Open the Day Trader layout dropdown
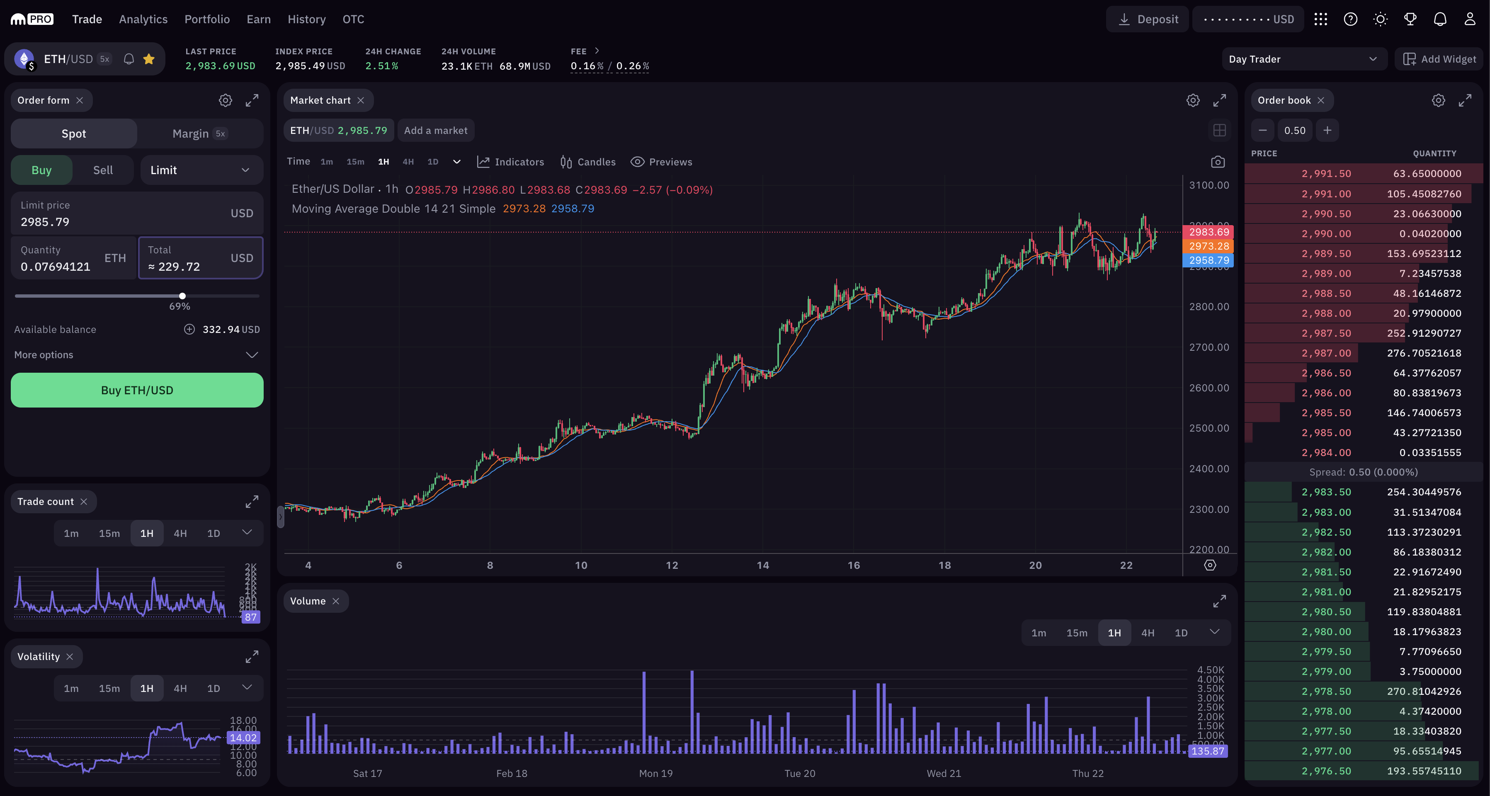The width and height of the screenshot is (1490, 796). 1304,59
